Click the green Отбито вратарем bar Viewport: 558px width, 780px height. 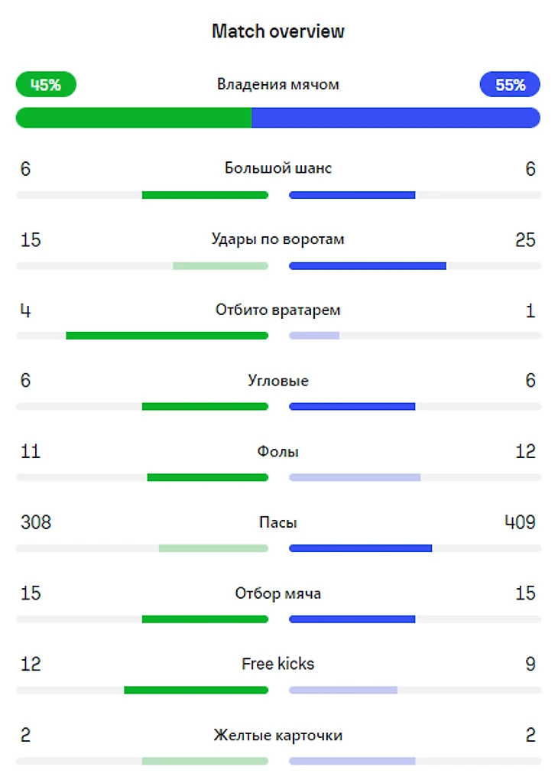point(167,336)
